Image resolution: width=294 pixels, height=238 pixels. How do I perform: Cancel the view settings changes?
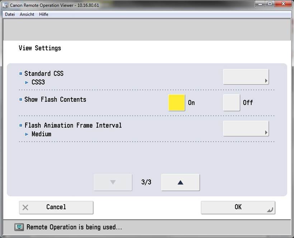[56, 207]
